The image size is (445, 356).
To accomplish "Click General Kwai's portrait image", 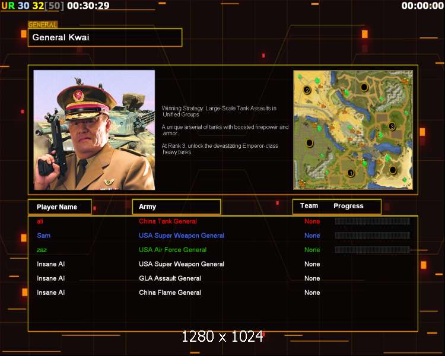I will click(x=94, y=130).
